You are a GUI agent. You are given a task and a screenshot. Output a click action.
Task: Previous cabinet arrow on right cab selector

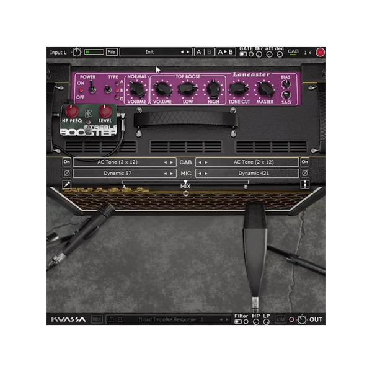click(x=200, y=162)
